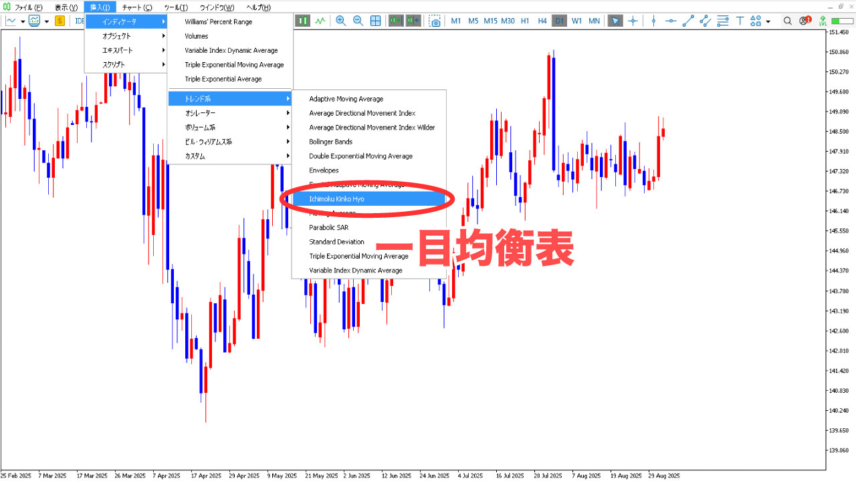Select the Crosshair tool
The height and width of the screenshot is (481, 856).
[633, 21]
